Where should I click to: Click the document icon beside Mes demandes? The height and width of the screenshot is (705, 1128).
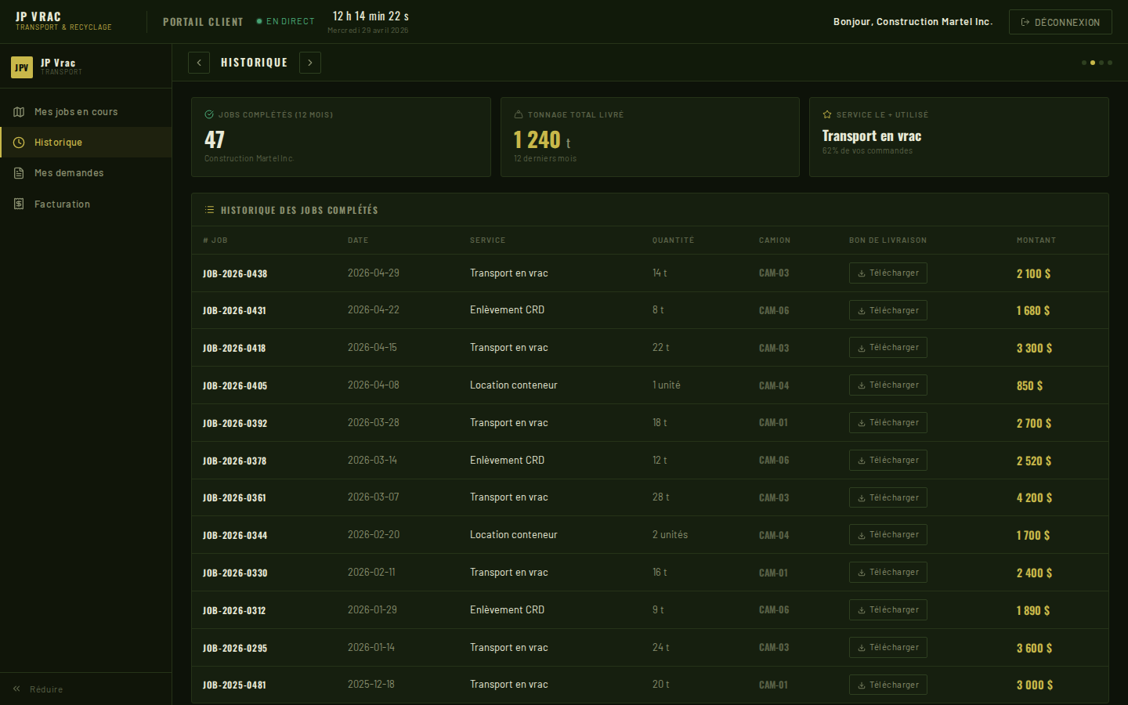pos(19,173)
